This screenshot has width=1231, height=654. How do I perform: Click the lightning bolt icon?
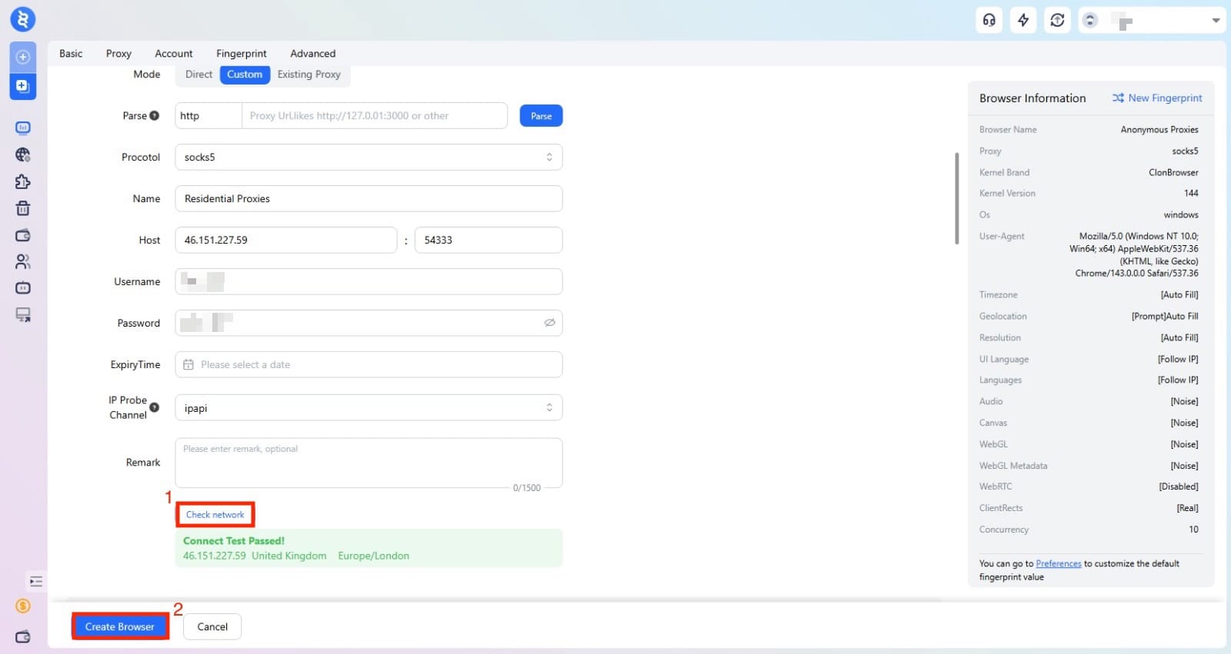pyautogui.click(x=1023, y=20)
